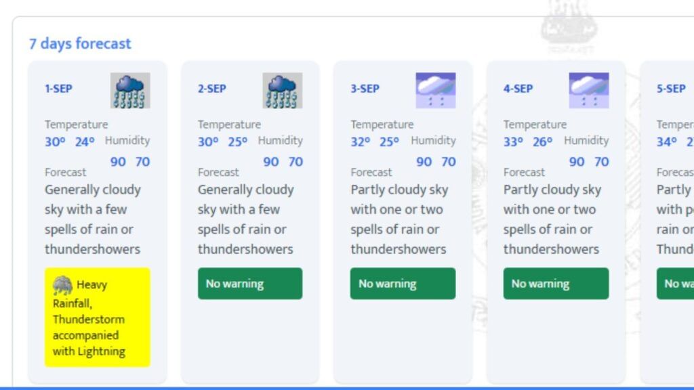Click partially visible 5-SEP No warning badge
The height and width of the screenshot is (390, 694).
pos(676,284)
